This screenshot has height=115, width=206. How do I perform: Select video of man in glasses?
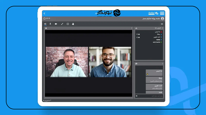click(110, 62)
